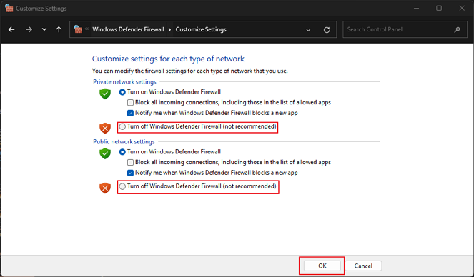Viewport: 474px width, 277px height.
Task: Click green shield under Private network settings
Action: click(x=105, y=94)
